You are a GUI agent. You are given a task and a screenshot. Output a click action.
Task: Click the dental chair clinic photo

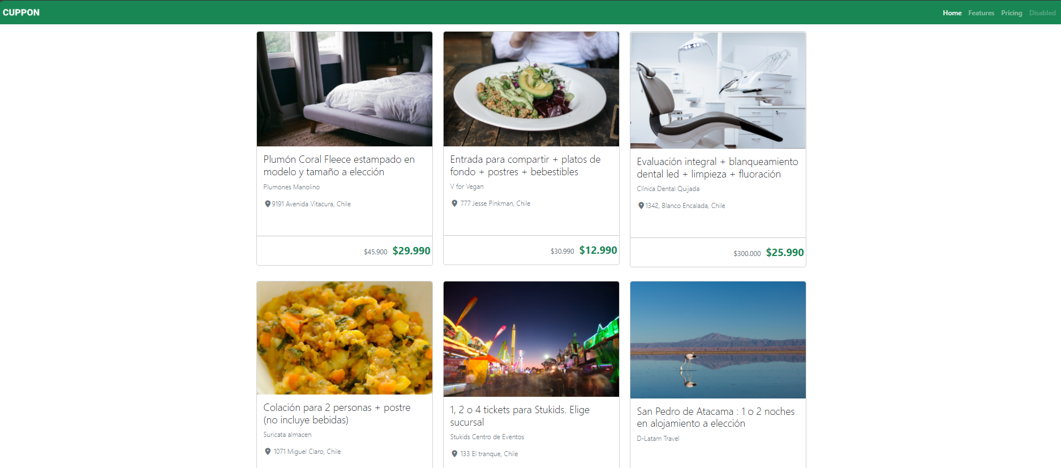point(718,90)
